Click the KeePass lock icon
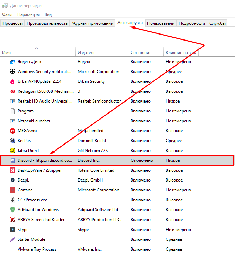 [13, 141]
